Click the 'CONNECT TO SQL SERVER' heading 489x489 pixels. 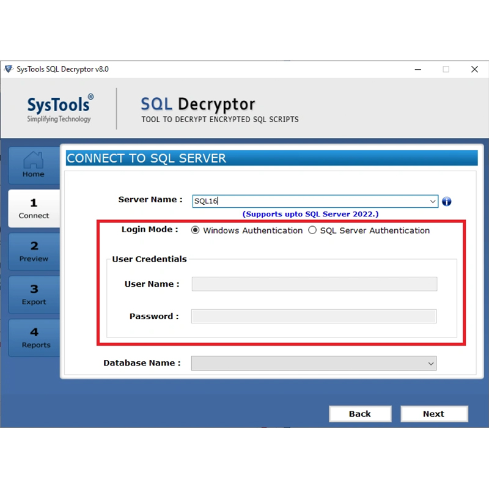pyautogui.click(x=146, y=158)
